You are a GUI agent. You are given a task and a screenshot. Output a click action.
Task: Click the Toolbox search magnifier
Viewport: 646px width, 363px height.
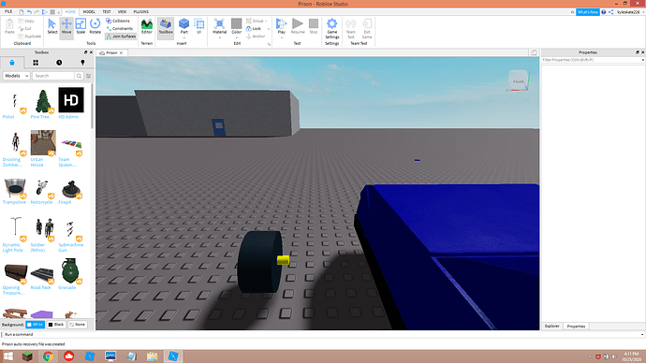click(x=79, y=76)
